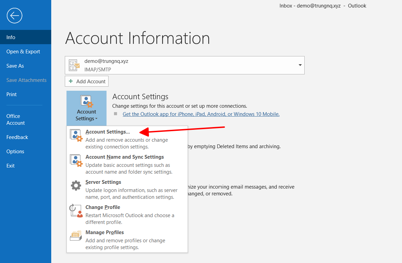Click the Change Profile icon
The image size is (402, 263).
click(x=76, y=211)
